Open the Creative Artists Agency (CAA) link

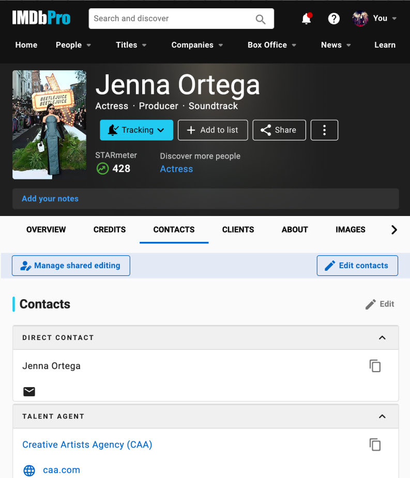[87, 444]
